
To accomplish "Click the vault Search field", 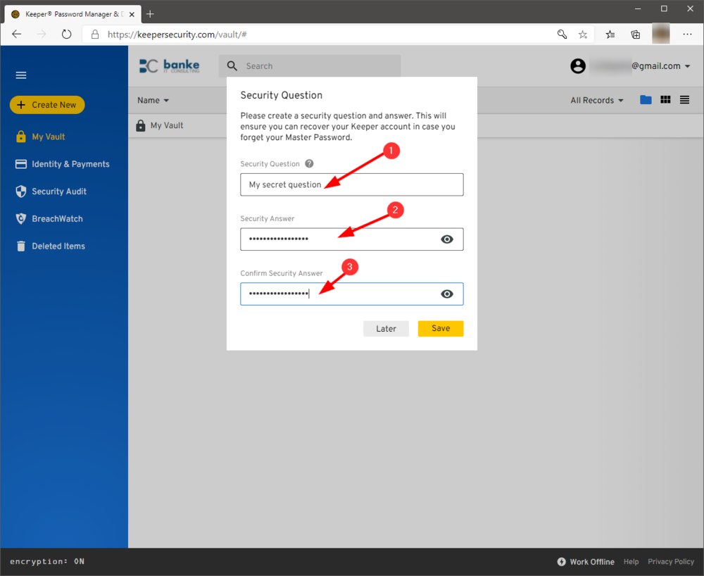I will point(310,66).
